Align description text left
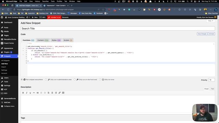The width and height of the screenshot is (219, 123). (49, 93)
